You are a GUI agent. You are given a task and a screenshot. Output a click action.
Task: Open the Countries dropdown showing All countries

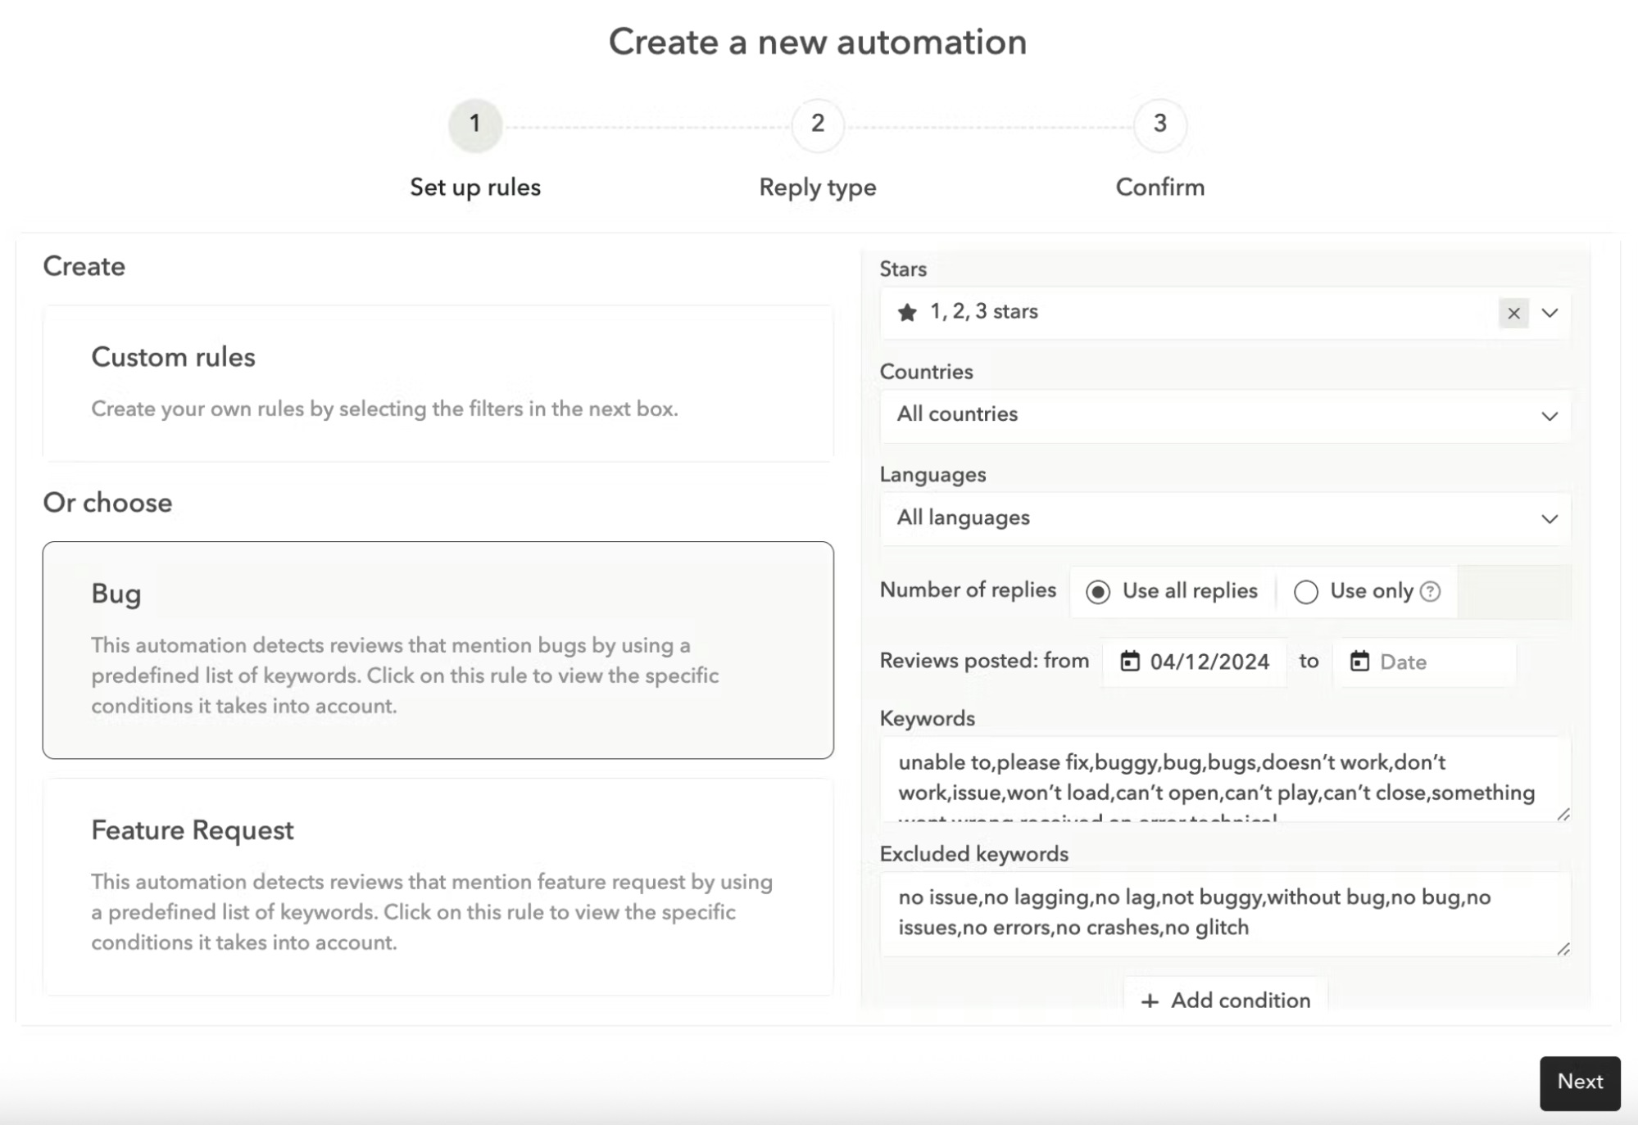click(1224, 415)
